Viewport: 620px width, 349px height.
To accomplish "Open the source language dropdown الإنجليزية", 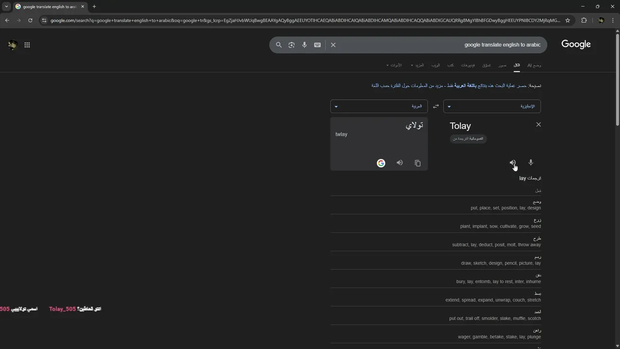I will [492, 106].
